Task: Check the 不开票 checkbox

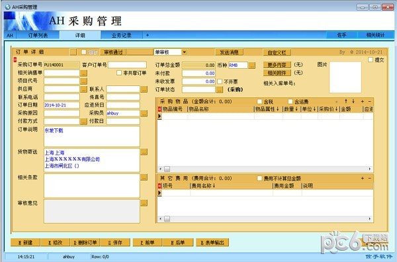Action: click(220, 81)
